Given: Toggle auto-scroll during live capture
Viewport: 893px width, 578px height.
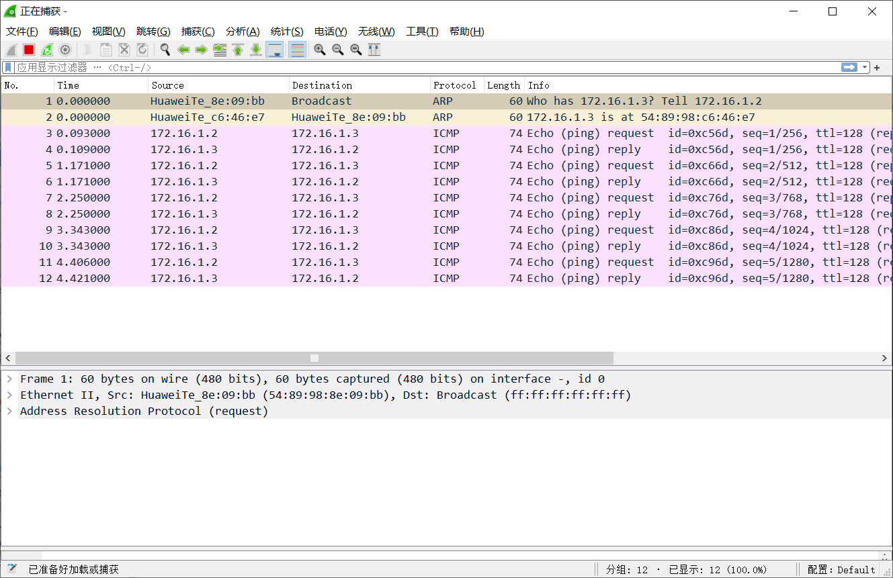Looking at the screenshot, I should (x=274, y=50).
